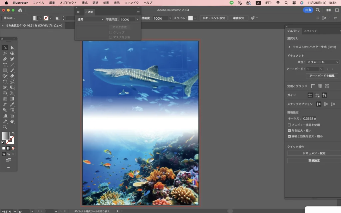Click the 共有 share button
Image resolution: width=341 pixels, height=213 pixels.
pos(308,10)
